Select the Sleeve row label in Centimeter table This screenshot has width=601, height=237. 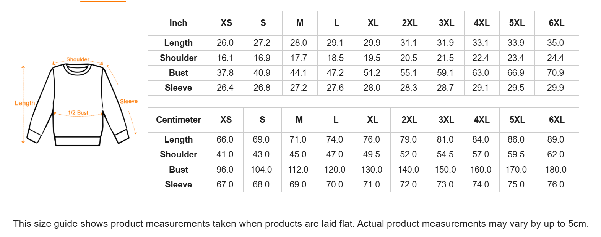[179, 185]
